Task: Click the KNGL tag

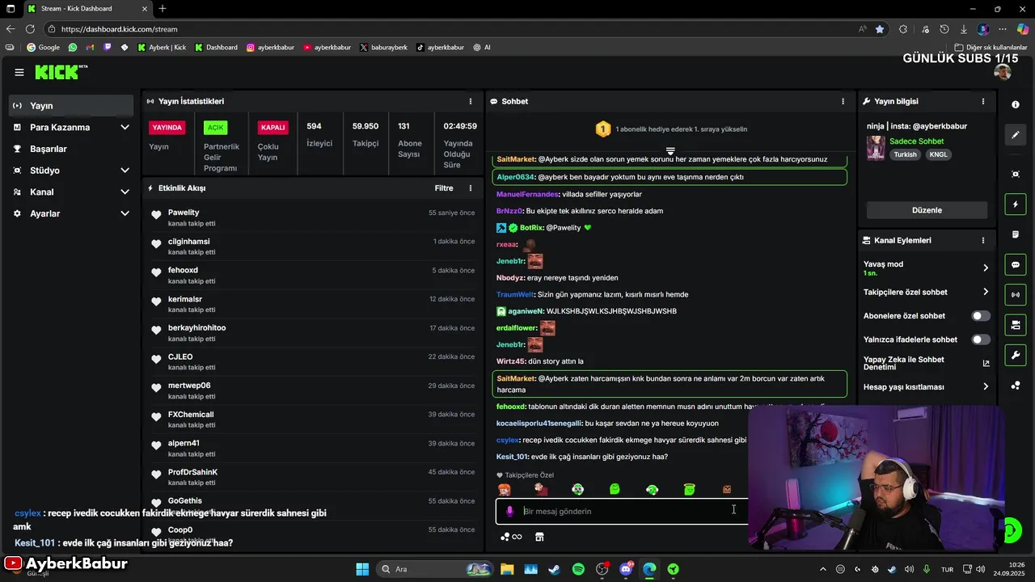Action: (938, 154)
